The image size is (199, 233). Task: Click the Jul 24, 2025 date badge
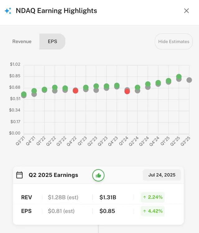(x=162, y=175)
